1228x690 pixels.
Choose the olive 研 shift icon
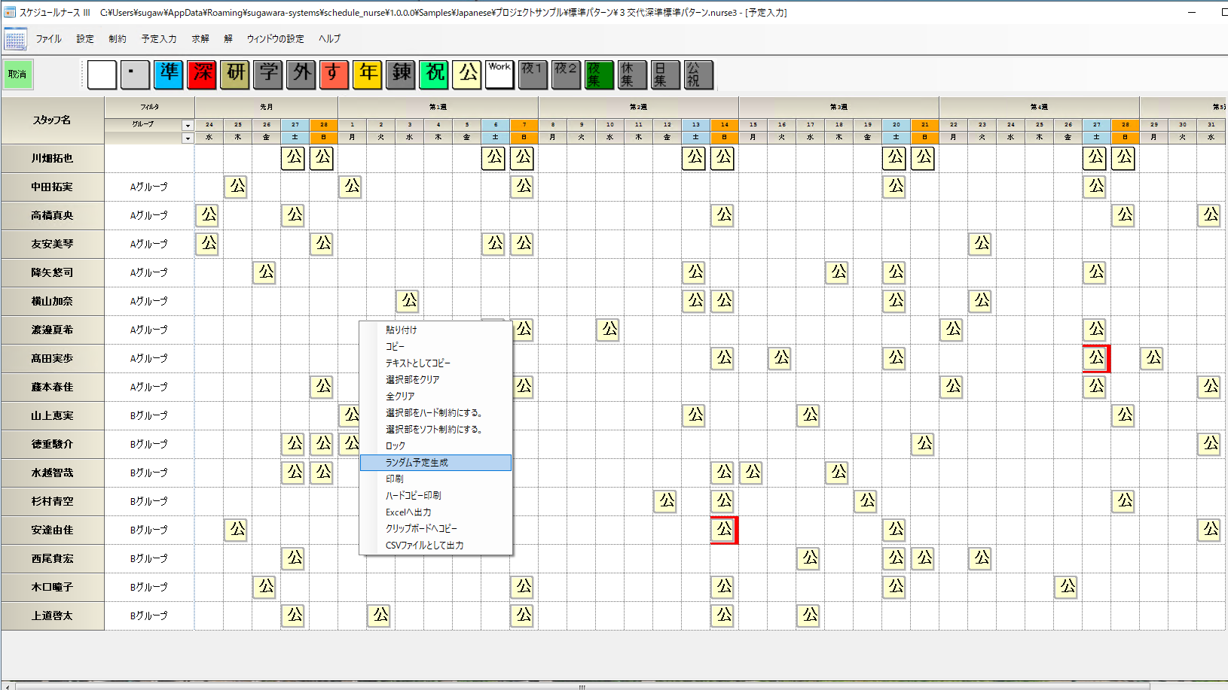tap(234, 74)
